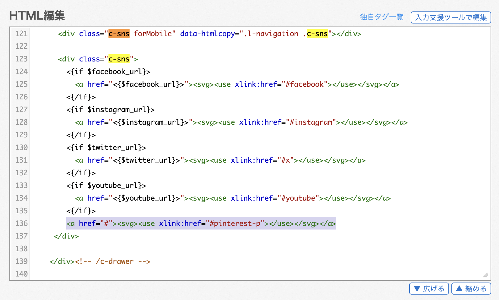Shrink editor with 縮める button
This screenshot has width=499, height=300.
pyautogui.click(x=471, y=289)
